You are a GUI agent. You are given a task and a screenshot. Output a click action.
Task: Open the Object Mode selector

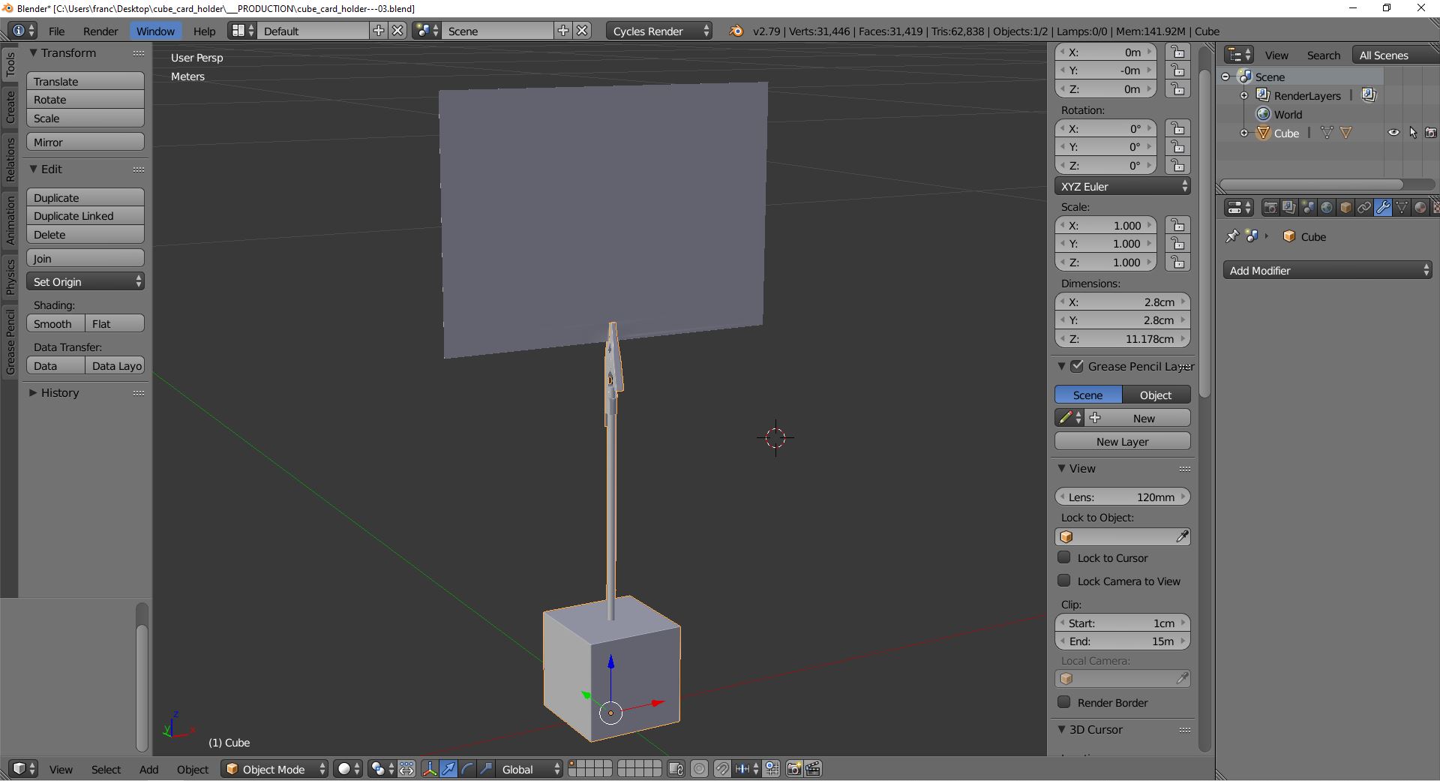274,769
